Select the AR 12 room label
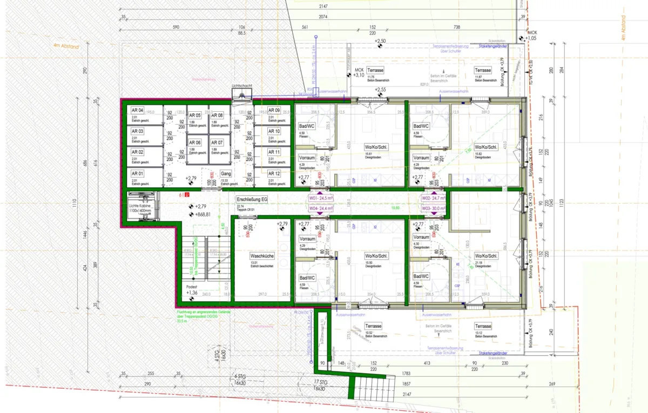648x413 pixels. [274, 173]
